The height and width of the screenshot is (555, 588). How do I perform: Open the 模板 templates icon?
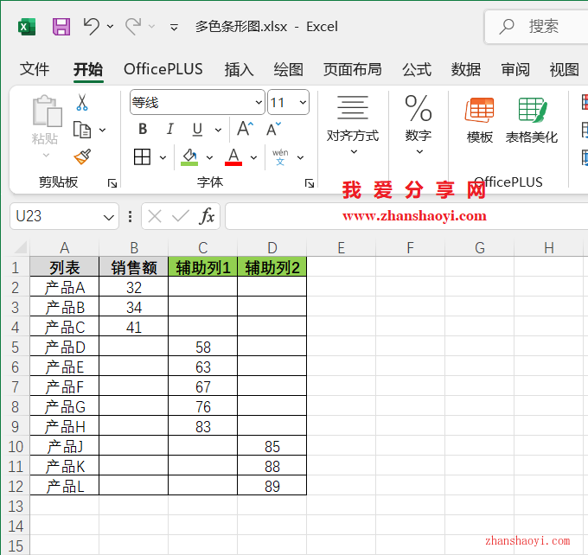[479, 121]
